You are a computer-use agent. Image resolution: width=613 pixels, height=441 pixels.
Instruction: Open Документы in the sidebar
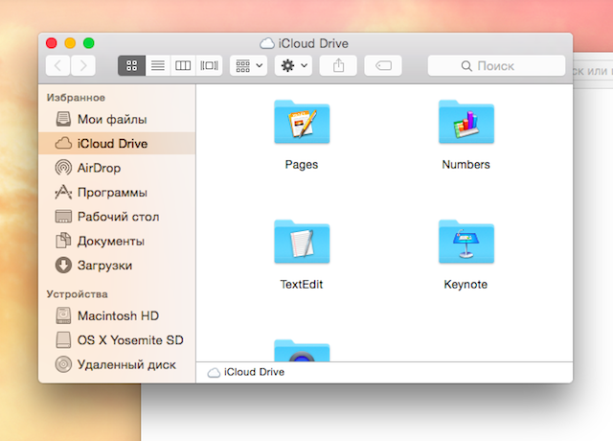coord(117,241)
